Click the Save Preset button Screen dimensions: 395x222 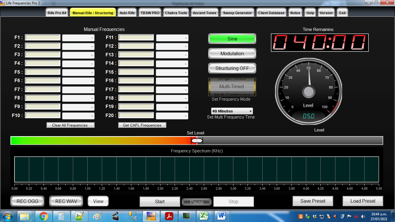click(x=313, y=201)
